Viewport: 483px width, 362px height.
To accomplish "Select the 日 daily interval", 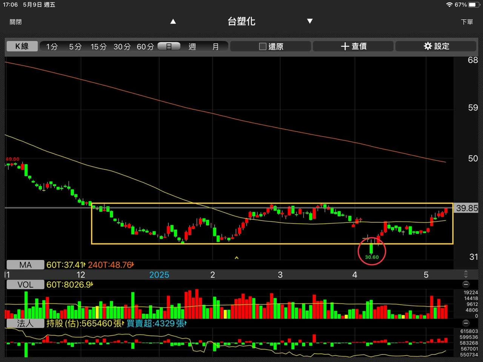I will click(x=169, y=46).
